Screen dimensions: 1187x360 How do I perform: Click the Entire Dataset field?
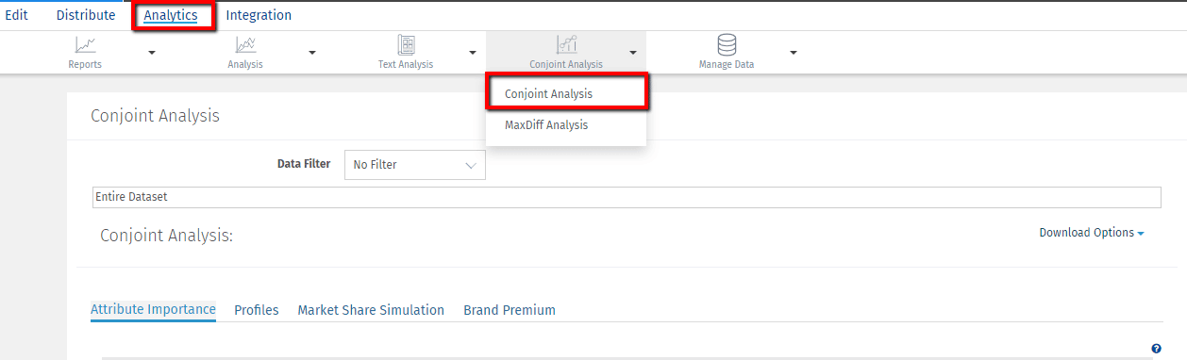[627, 197]
